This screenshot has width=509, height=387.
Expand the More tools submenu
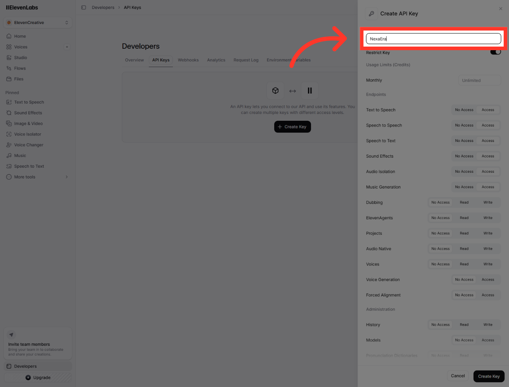[x=67, y=177]
